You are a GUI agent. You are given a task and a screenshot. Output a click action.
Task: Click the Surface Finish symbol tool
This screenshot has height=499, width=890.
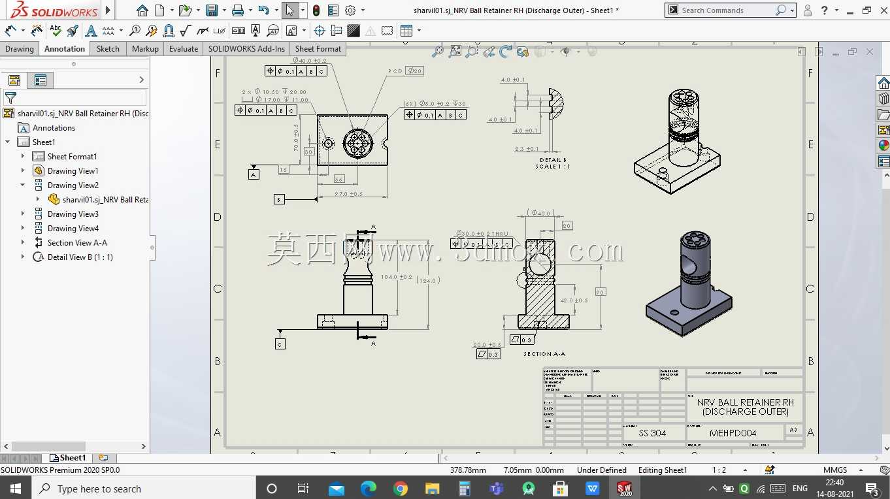pos(185,31)
